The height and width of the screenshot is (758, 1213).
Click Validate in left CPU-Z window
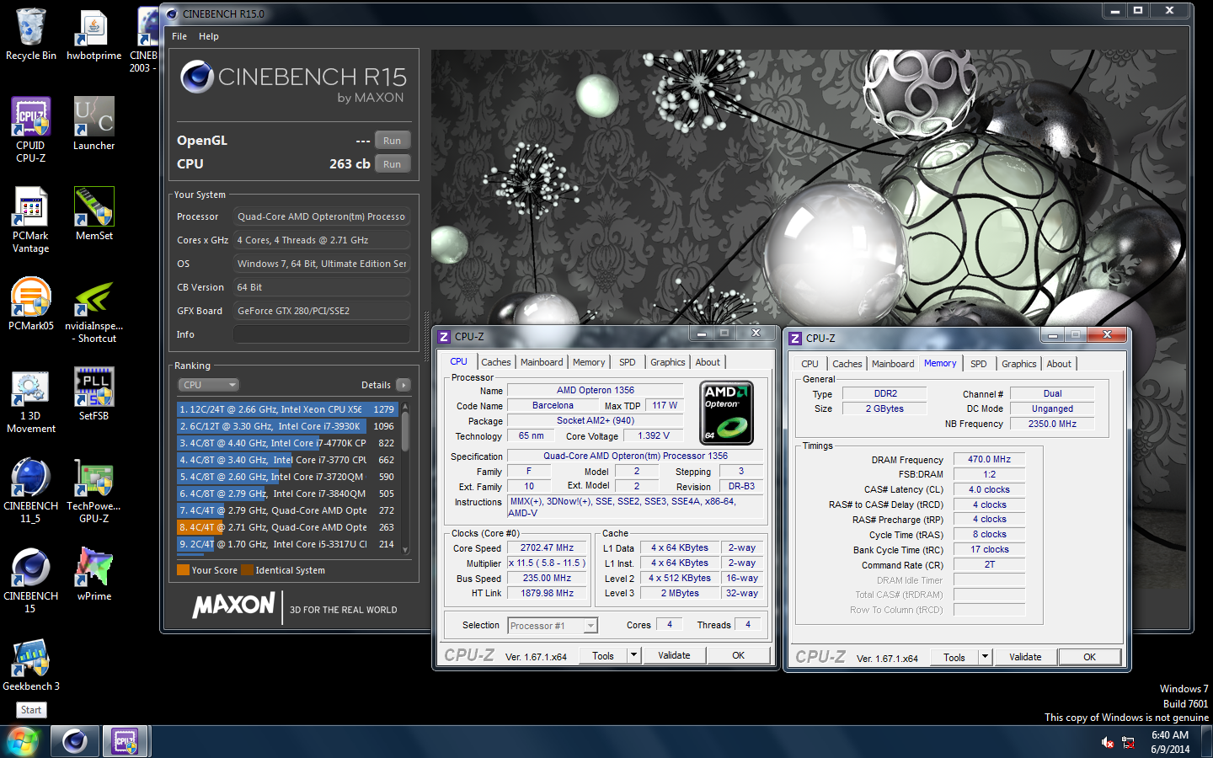point(674,655)
